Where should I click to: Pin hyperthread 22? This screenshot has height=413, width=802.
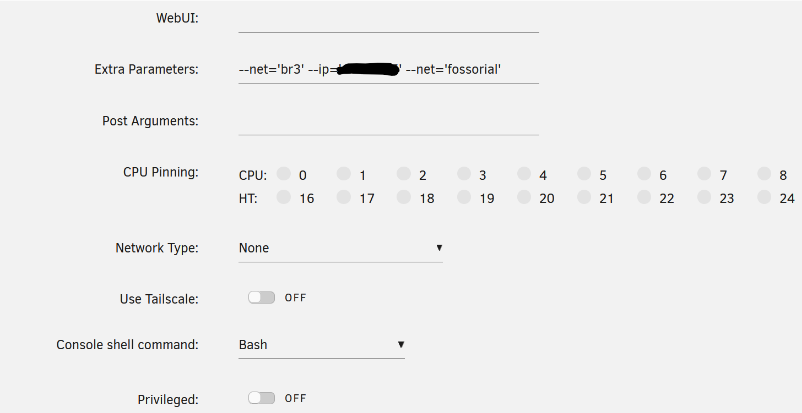[x=644, y=197]
